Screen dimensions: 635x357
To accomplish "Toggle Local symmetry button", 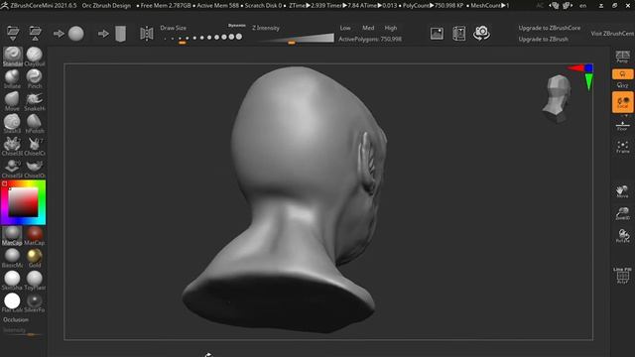I will 622,102.
